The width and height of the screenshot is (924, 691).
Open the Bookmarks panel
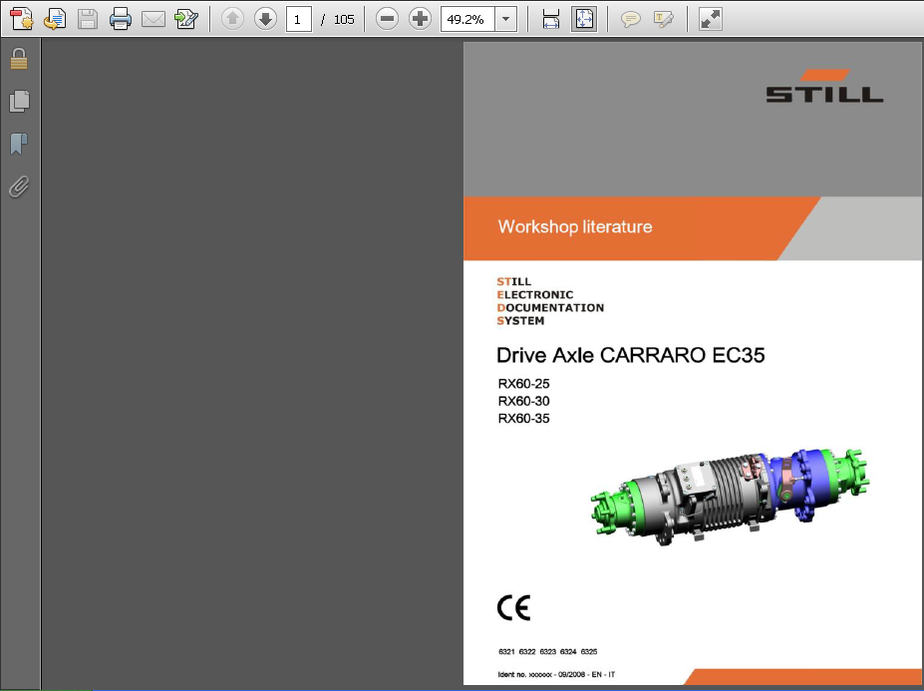[x=19, y=144]
